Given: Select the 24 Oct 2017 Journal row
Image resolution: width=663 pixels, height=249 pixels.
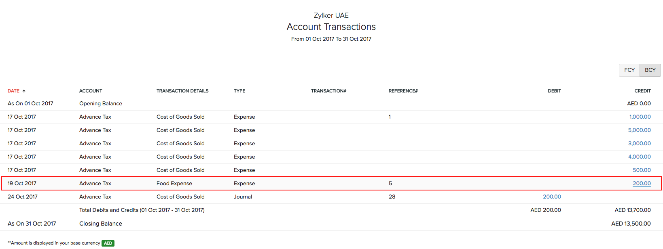Looking at the screenshot, I should pyautogui.click(x=307, y=197).
